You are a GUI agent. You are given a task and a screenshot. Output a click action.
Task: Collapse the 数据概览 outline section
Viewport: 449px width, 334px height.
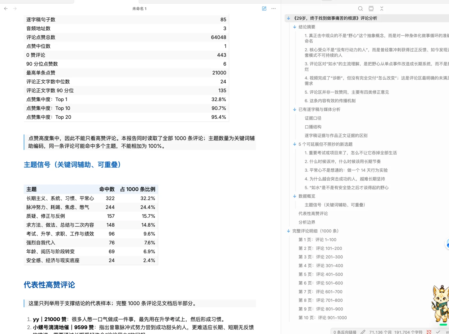[295, 196]
